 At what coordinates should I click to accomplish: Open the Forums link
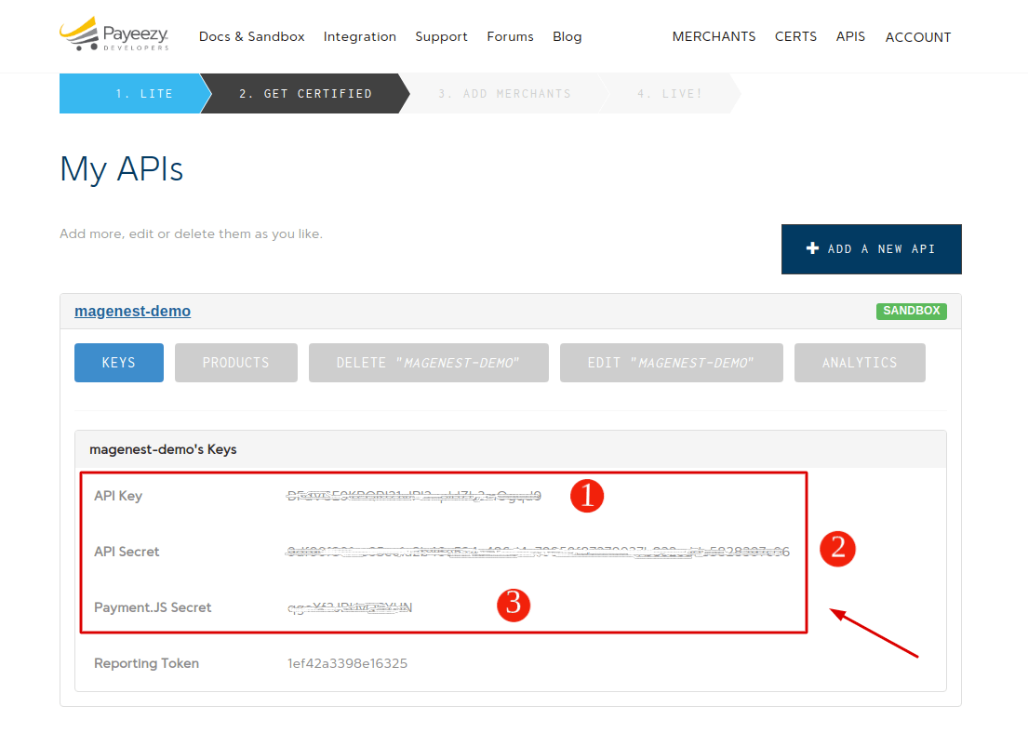(x=510, y=36)
